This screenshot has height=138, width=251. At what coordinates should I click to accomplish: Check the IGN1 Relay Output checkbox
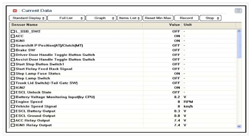(13, 125)
